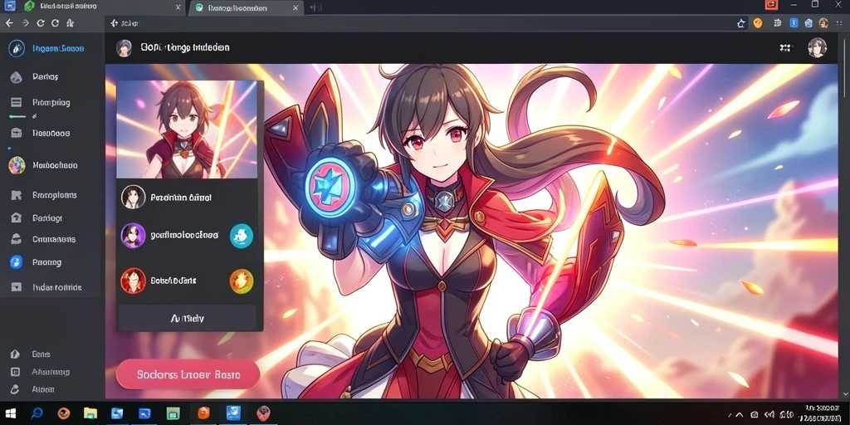850x425 pixels.
Task: Click the orange round icon in character list
Action: tap(242, 281)
